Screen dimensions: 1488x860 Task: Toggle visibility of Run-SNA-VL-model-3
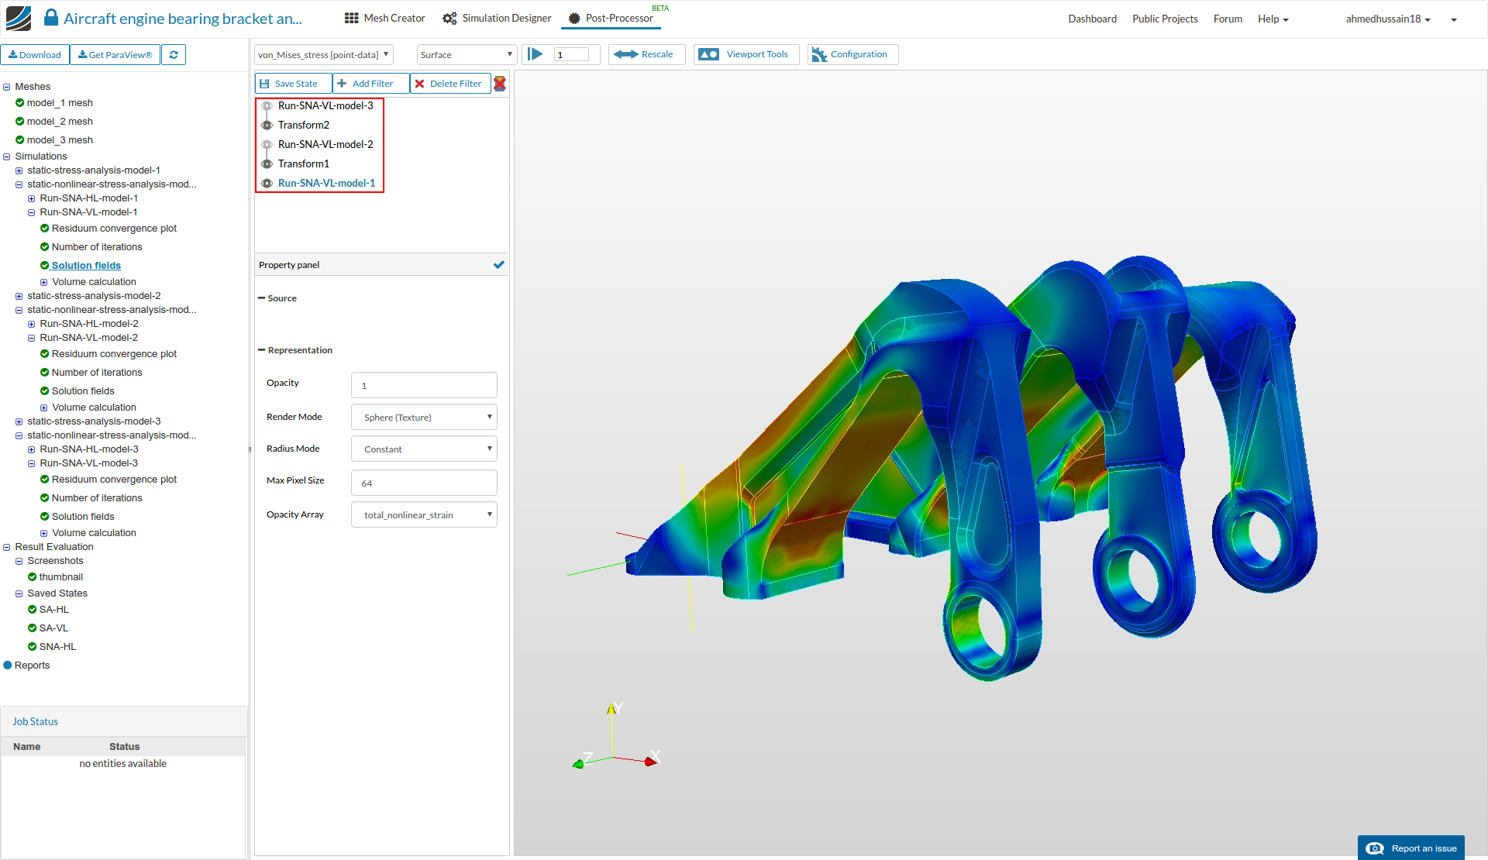click(267, 106)
